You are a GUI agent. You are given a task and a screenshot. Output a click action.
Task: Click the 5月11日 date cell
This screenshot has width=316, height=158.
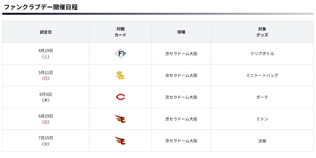[x=46, y=75]
